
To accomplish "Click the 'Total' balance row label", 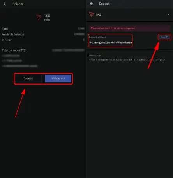I will pos(5,29).
